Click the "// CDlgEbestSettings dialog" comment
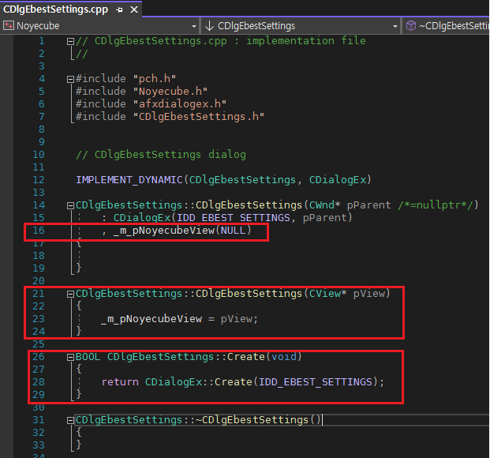This screenshot has height=458, width=490. 161,155
